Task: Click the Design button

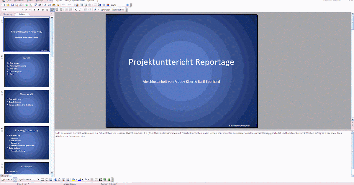Action: tap(106, 10)
